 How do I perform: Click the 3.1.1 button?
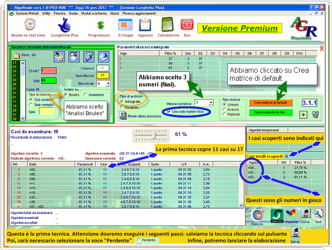309,103
